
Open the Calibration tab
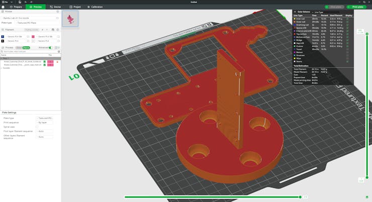click(x=95, y=7)
